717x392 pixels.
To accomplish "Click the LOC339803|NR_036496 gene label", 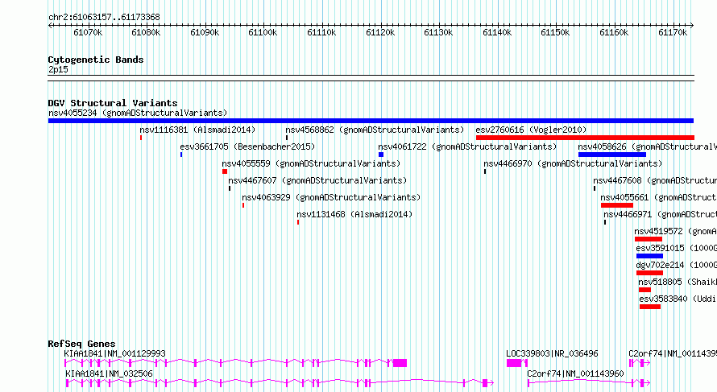I will click(552, 353).
